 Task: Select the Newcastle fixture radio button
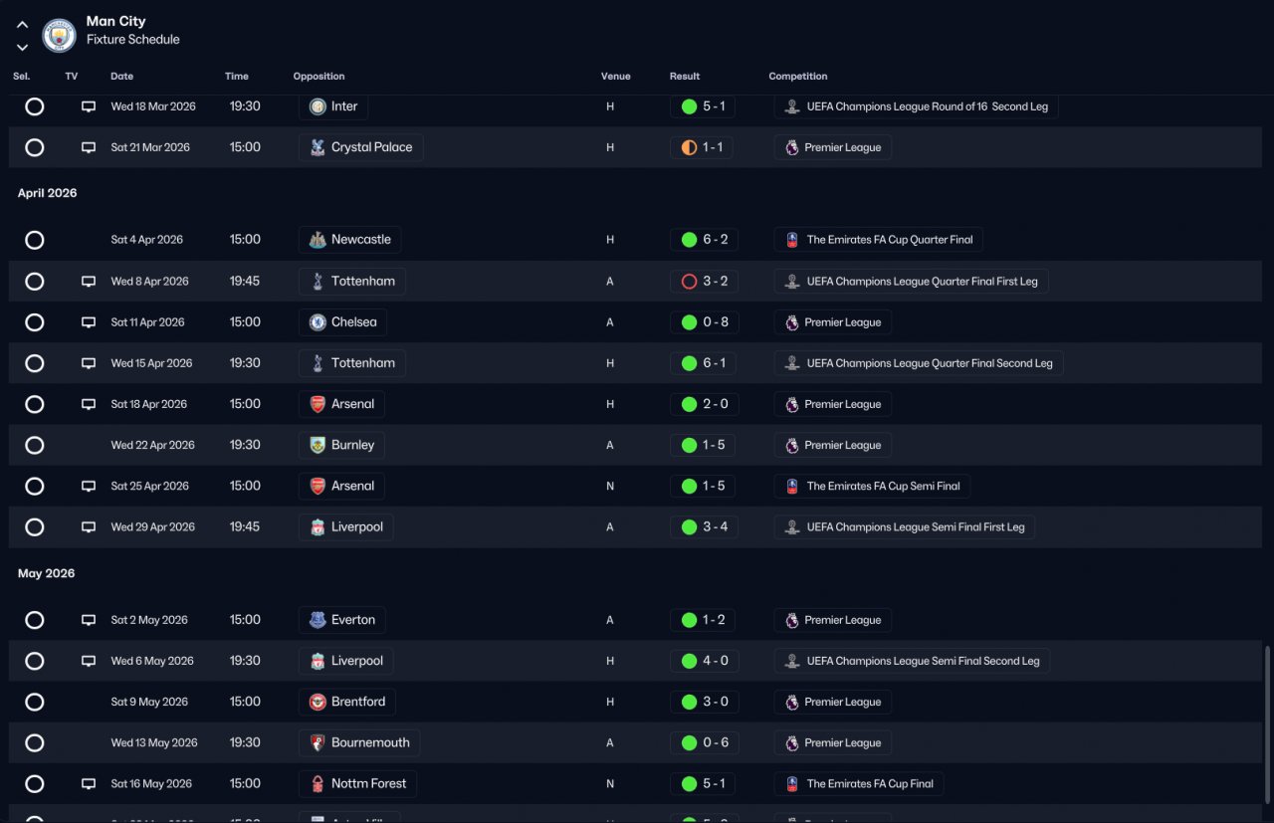[35, 240]
